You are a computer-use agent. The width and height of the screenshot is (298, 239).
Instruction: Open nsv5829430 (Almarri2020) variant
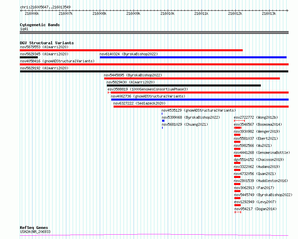[x=131, y=82]
